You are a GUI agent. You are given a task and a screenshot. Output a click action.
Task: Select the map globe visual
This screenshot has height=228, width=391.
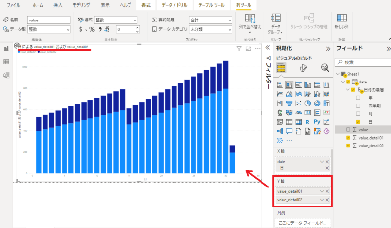[280, 113]
